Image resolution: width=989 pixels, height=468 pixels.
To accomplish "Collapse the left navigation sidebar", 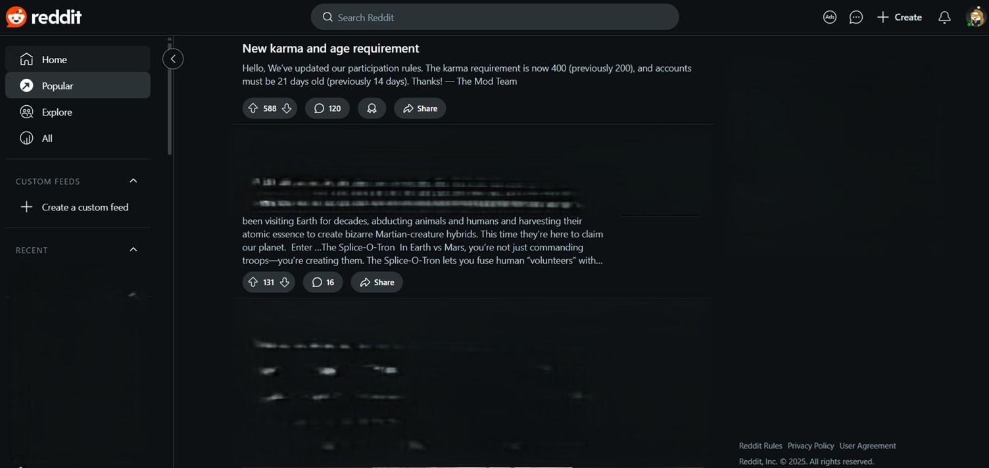I will pos(173,59).
